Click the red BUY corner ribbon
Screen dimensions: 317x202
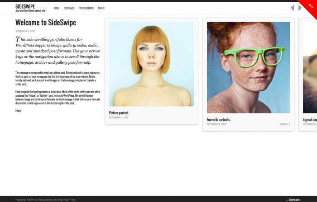pos(309,7)
